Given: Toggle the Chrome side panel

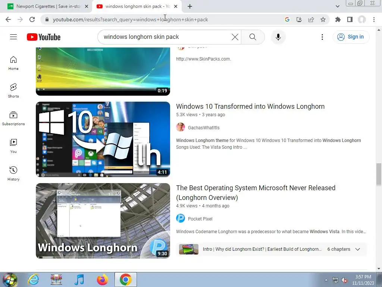Looking at the screenshot, I should [350, 19].
